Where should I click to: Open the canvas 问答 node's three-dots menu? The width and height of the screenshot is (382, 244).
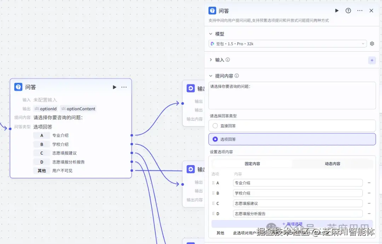tap(124, 87)
